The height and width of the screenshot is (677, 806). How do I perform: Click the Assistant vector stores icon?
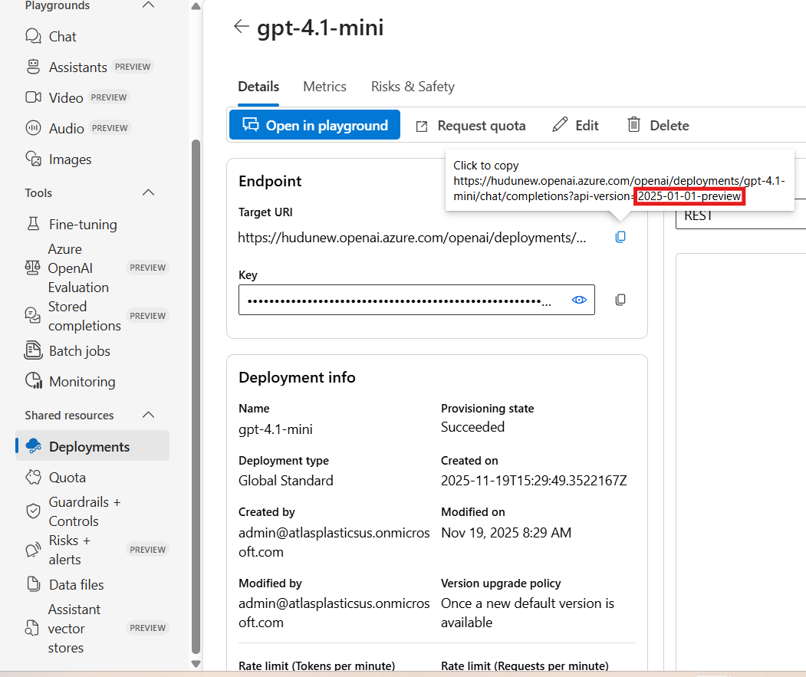(x=32, y=628)
